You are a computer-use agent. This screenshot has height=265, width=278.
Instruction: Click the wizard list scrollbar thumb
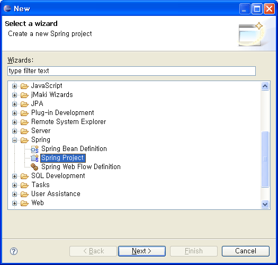265,159
